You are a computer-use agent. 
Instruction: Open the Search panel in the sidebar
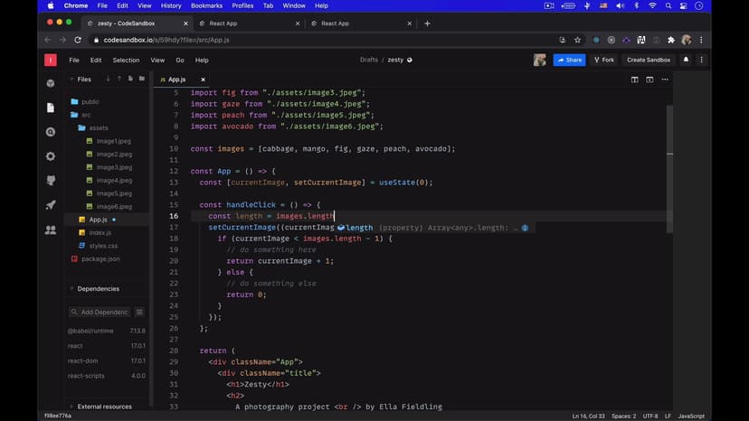(x=51, y=132)
